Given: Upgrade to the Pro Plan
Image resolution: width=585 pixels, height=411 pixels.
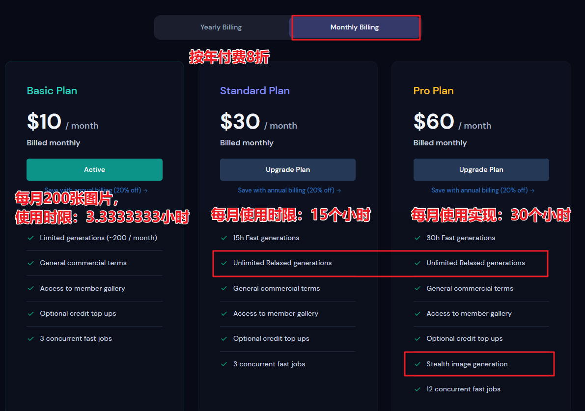Looking at the screenshot, I should click(481, 170).
